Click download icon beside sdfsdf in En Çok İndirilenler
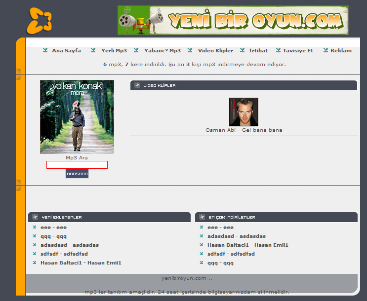The width and height of the screenshot is (367, 301). pyautogui.click(x=202, y=254)
